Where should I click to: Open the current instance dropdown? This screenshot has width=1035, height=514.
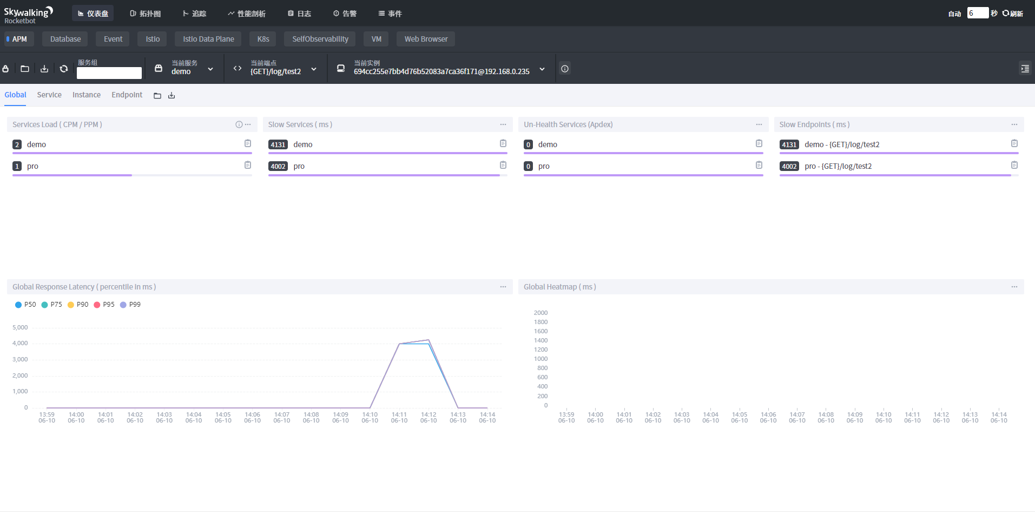(441, 68)
